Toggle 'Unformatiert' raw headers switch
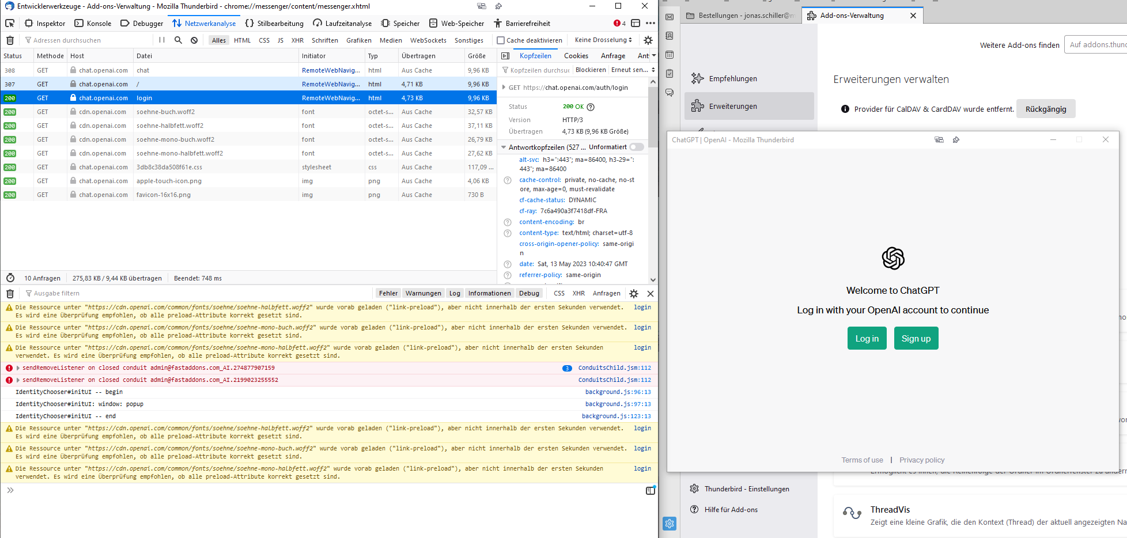 637,147
